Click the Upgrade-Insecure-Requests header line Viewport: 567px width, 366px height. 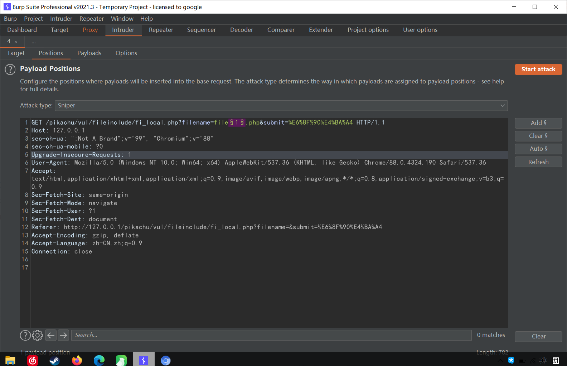[x=81, y=155]
